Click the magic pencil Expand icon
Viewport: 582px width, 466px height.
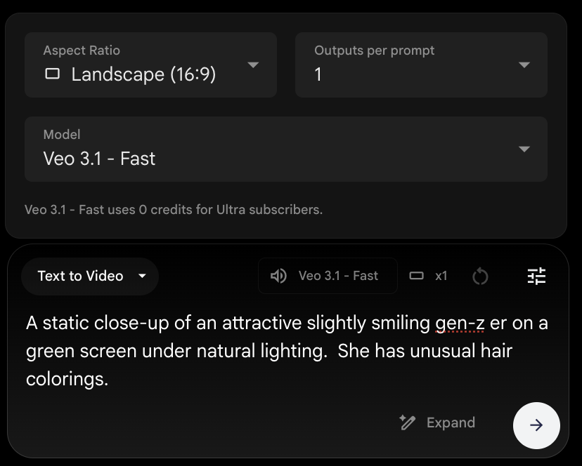click(407, 422)
